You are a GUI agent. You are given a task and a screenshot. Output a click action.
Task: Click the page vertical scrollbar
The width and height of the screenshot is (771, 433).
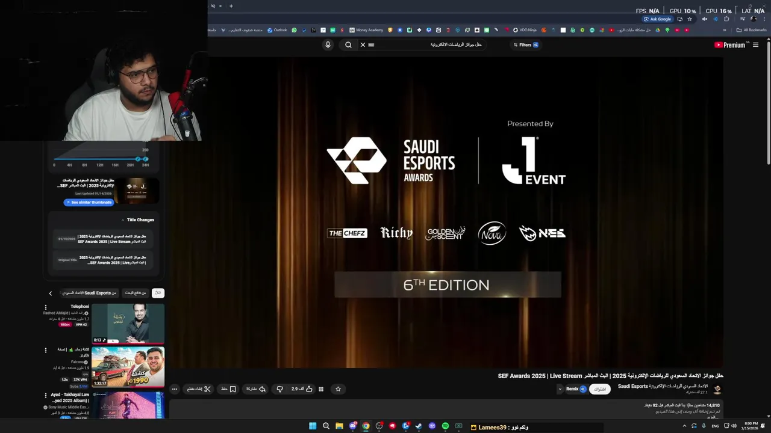click(x=769, y=102)
